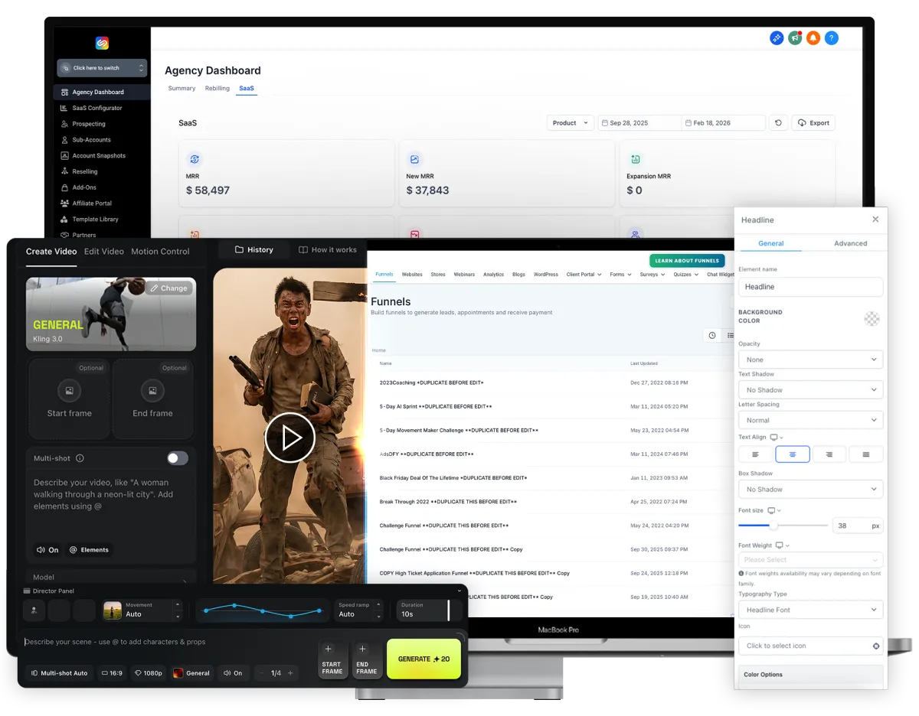
Task: Click the Expansion MRR card icon
Action: pos(635,159)
